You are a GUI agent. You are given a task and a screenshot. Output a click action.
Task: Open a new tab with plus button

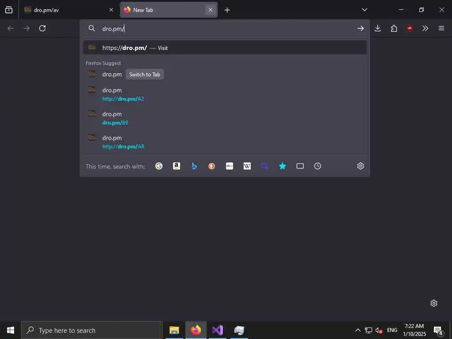point(227,10)
